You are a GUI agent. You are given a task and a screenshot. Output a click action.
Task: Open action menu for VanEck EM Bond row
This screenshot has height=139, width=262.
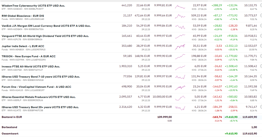261,26
